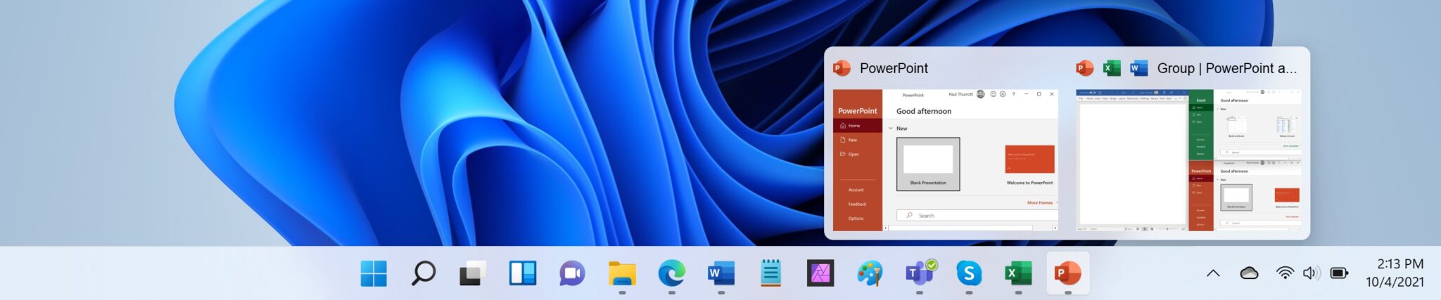1441x300 pixels.
Task: Open Skype from the taskbar
Action: (969, 273)
